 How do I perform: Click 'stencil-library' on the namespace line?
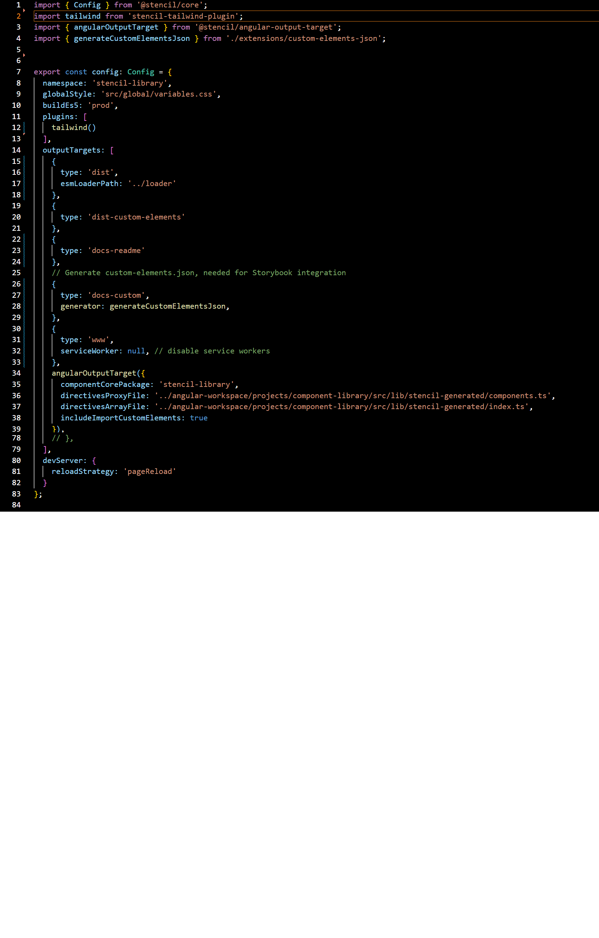pos(130,84)
